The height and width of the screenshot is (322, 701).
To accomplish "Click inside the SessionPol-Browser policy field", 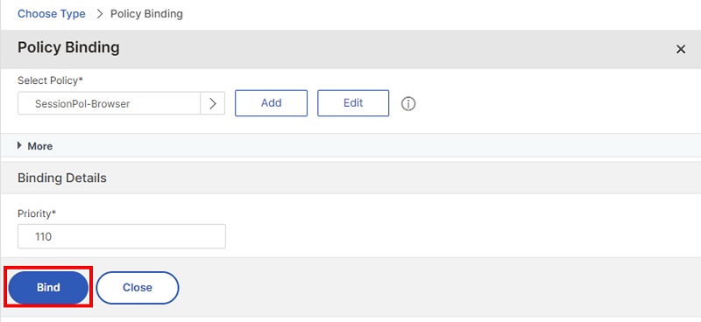I will coord(109,103).
